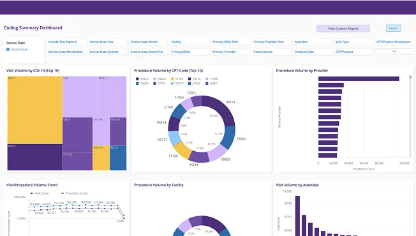Toggle the 99213 legend entry

(x=142, y=78)
